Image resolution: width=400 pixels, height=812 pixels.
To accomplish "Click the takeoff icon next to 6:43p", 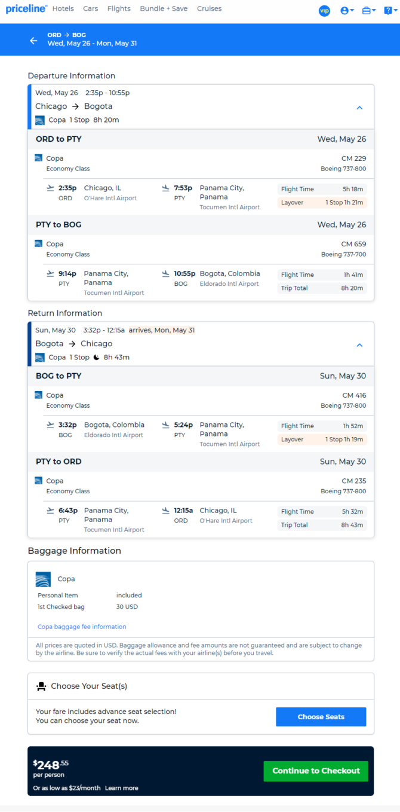I will pyautogui.click(x=50, y=511).
